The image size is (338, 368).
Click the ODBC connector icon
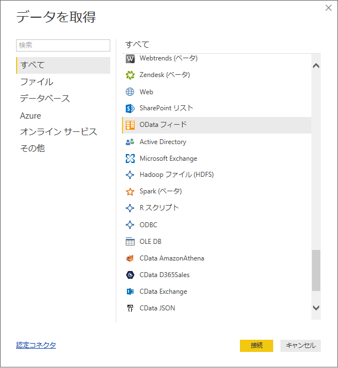pos(130,225)
